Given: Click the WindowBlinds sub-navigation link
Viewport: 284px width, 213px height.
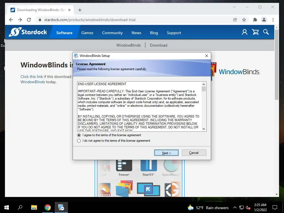Looking at the screenshot, I should 128,45.
